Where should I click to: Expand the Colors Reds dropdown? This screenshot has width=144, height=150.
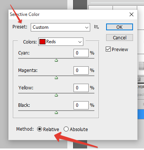[x=61, y=42]
